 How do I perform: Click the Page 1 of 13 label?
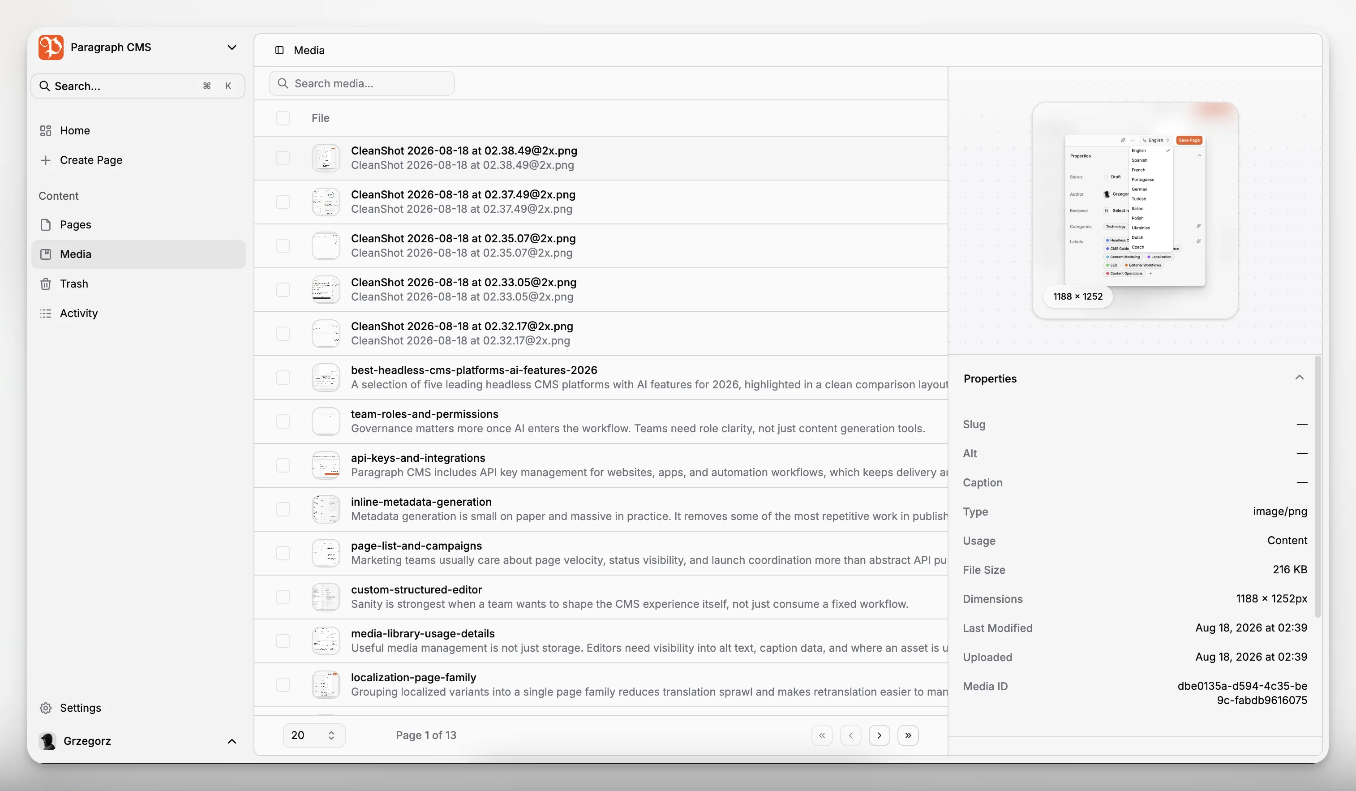(426, 735)
